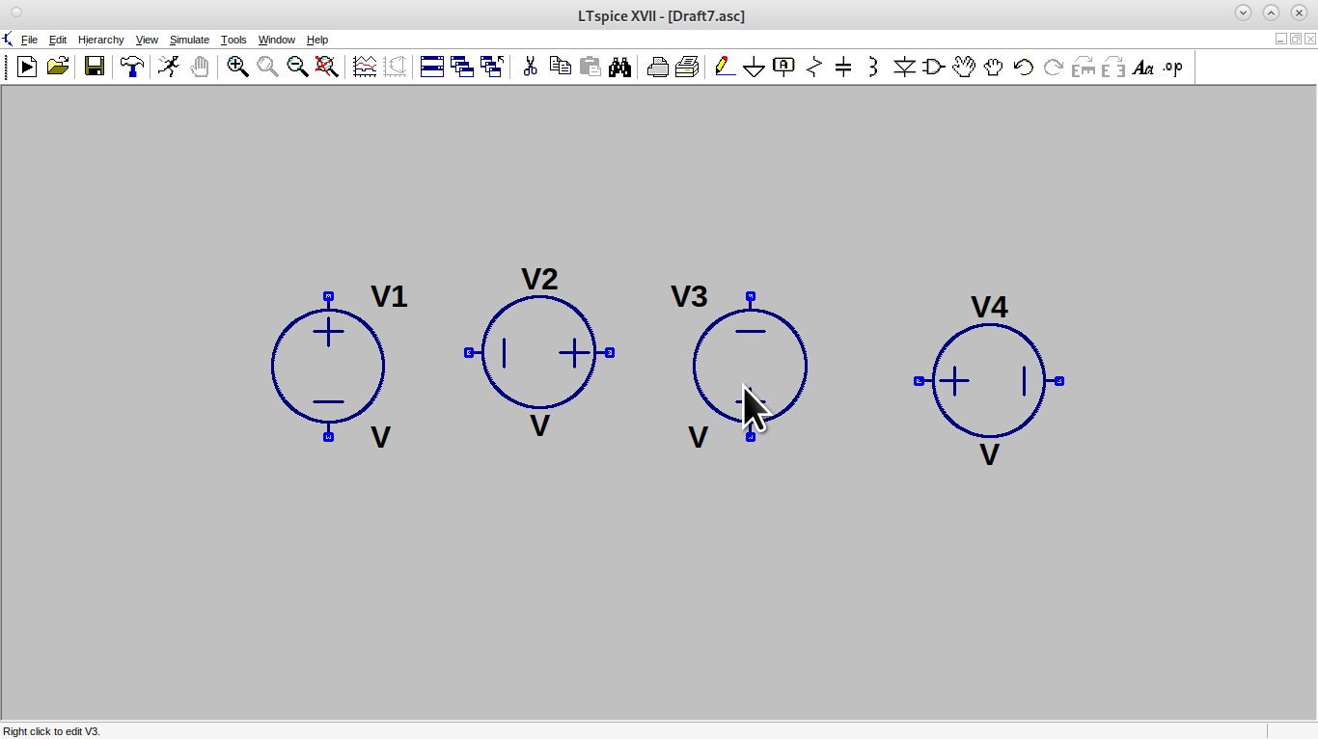Click the V3 label text
Screen dimensions: 1318x739
tap(689, 296)
